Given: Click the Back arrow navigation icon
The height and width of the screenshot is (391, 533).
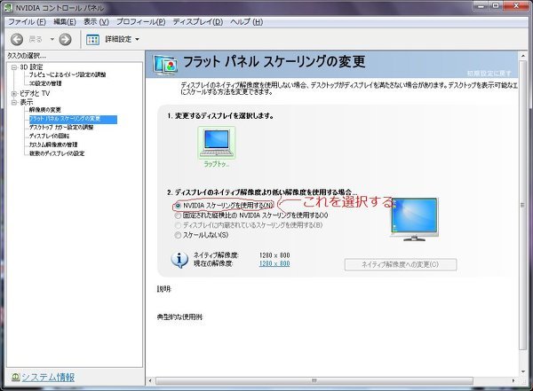Looking at the screenshot, I should (16, 39).
